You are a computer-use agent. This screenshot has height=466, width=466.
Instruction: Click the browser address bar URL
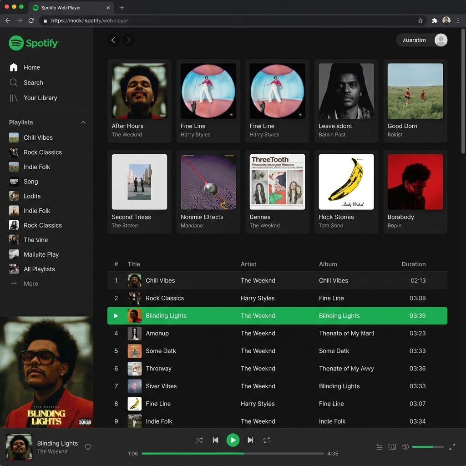[x=90, y=20]
